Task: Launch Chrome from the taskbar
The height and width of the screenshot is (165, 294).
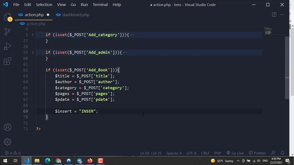Action: coord(58,161)
